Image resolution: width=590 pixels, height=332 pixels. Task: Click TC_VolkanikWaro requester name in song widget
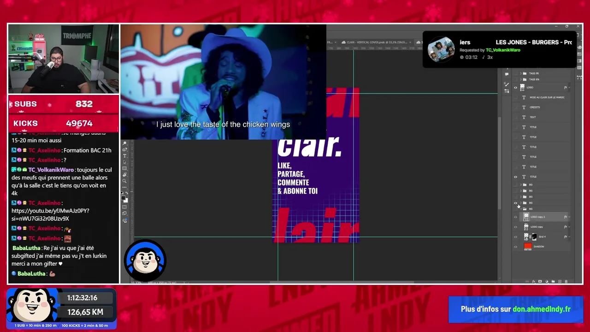[503, 50]
